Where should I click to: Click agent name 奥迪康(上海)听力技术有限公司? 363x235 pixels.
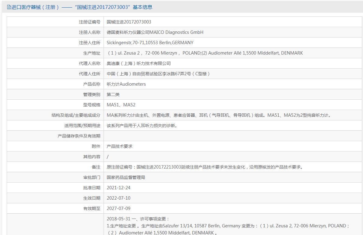(139, 63)
